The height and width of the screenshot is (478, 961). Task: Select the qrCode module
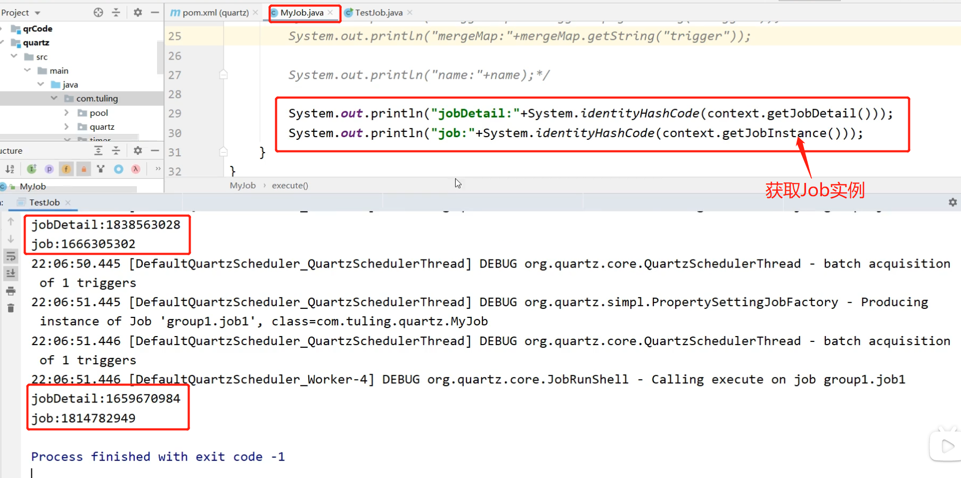[x=37, y=29]
